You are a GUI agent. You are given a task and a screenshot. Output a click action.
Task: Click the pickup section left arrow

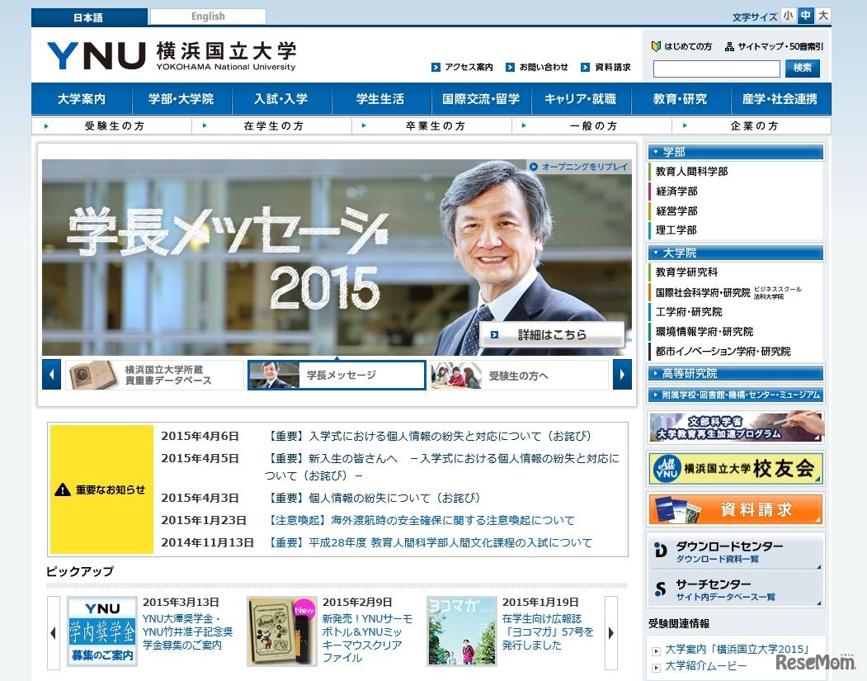pyautogui.click(x=54, y=633)
